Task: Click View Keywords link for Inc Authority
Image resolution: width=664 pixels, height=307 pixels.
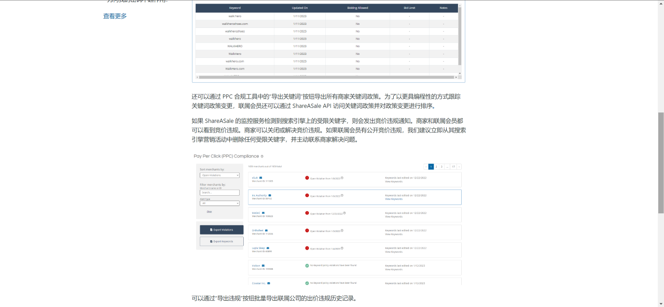Action: [x=393, y=199]
